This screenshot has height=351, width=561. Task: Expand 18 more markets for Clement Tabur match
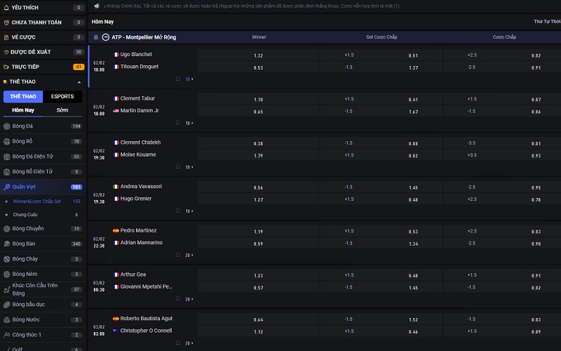click(x=189, y=123)
